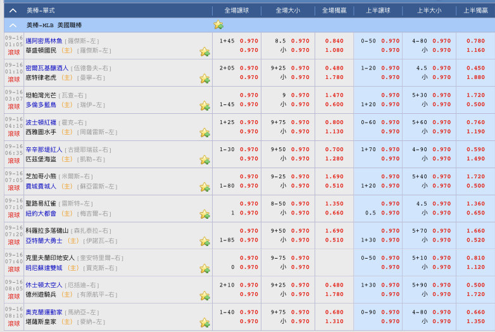Screen dimensions: 495x332
Task: Bet 底特律老虎 first-half moneyline 1.880
Action: pyautogui.click(x=475, y=77)
